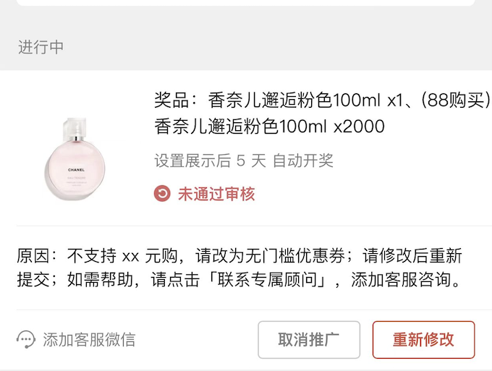Tap the customer service headset icon
492x371 pixels.
click(x=26, y=339)
